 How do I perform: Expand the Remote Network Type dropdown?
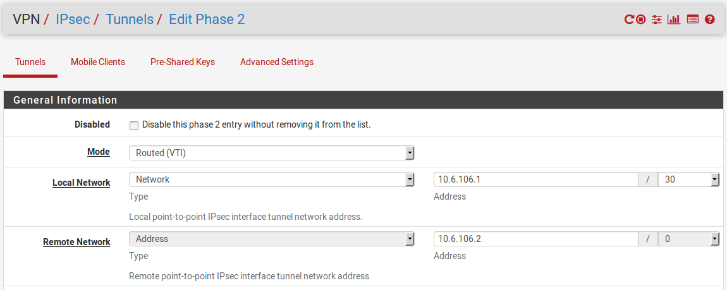tap(272, 239)
